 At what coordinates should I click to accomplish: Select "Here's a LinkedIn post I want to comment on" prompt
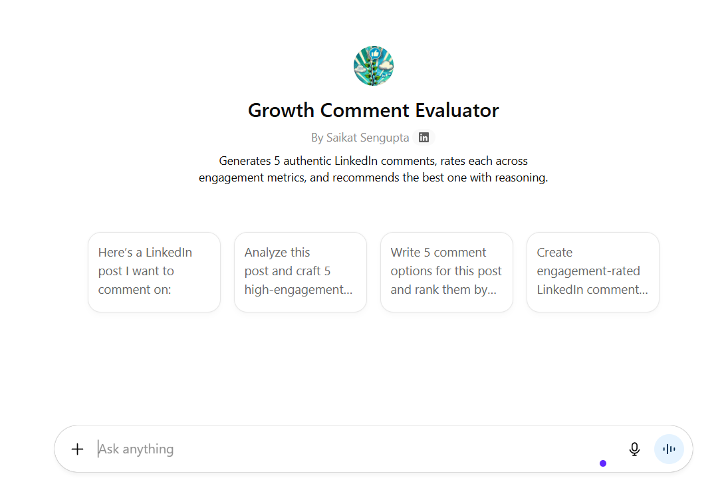click(x=154, y=271)
